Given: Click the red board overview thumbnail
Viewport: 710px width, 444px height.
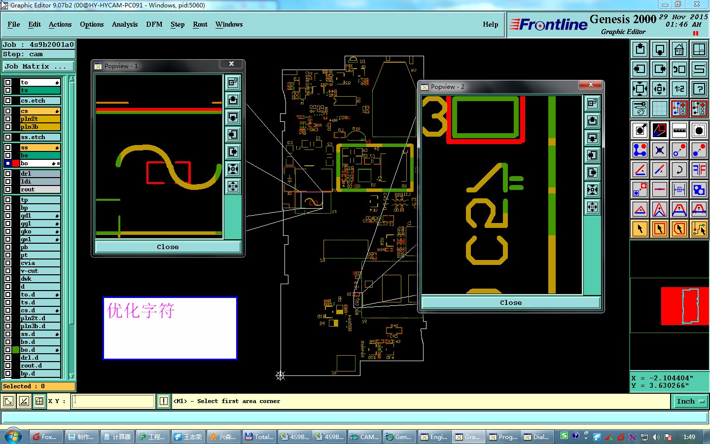Looking at the screenshot, I should (x=685, y=306).
